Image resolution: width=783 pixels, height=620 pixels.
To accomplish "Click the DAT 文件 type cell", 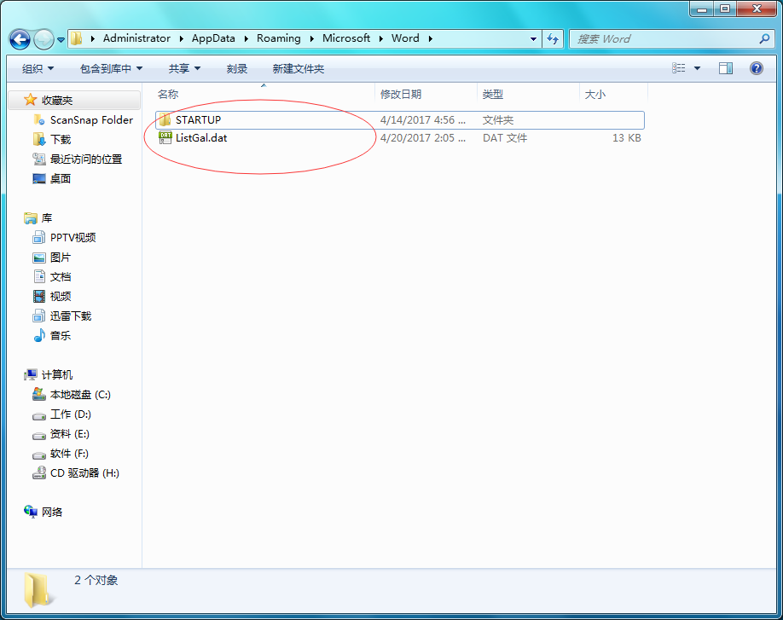I will (504, 138).
